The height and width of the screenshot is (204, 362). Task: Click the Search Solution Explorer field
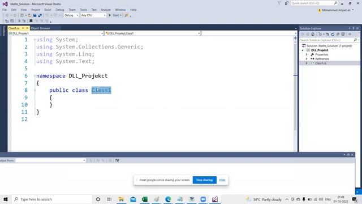pos(329,40)
